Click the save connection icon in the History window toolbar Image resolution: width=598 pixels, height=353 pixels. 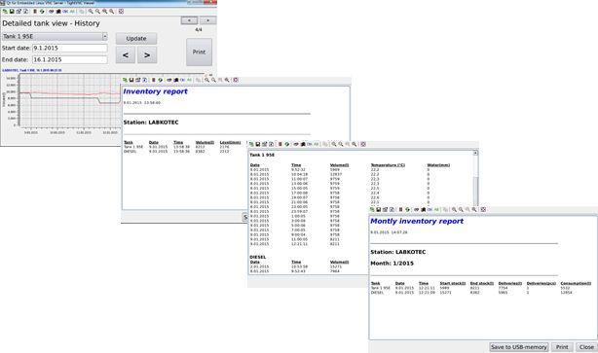coord(12,12)
